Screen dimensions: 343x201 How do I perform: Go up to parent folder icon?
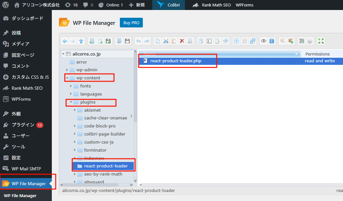(x=81, y=41)
